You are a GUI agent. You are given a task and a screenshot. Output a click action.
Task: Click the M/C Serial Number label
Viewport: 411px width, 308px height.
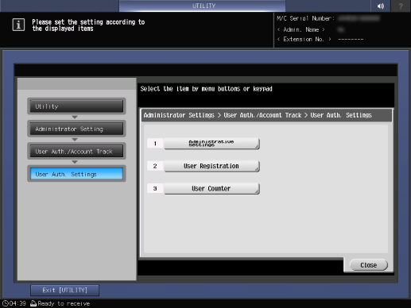tap(306, 18)
